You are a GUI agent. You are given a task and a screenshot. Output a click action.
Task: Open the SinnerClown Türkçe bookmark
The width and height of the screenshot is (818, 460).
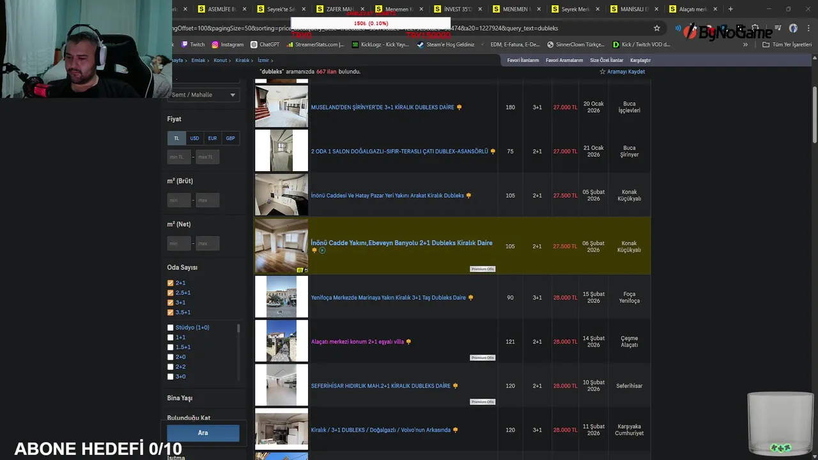(576, 45)
